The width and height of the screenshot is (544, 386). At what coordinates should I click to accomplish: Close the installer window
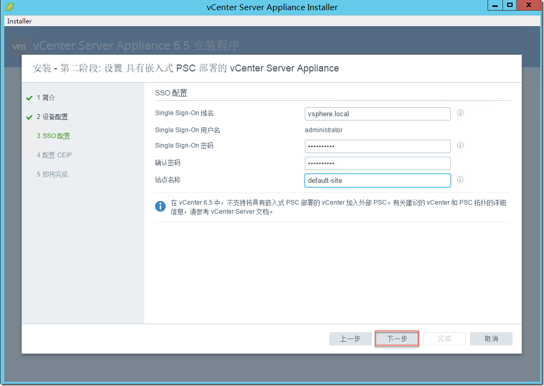click(x=529, y=5)
